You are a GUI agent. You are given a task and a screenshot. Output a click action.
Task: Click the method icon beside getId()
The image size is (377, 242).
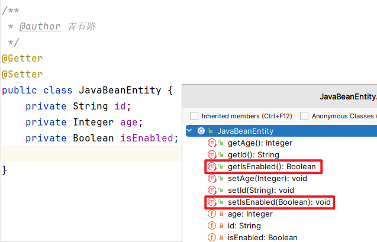click(211, 154)
